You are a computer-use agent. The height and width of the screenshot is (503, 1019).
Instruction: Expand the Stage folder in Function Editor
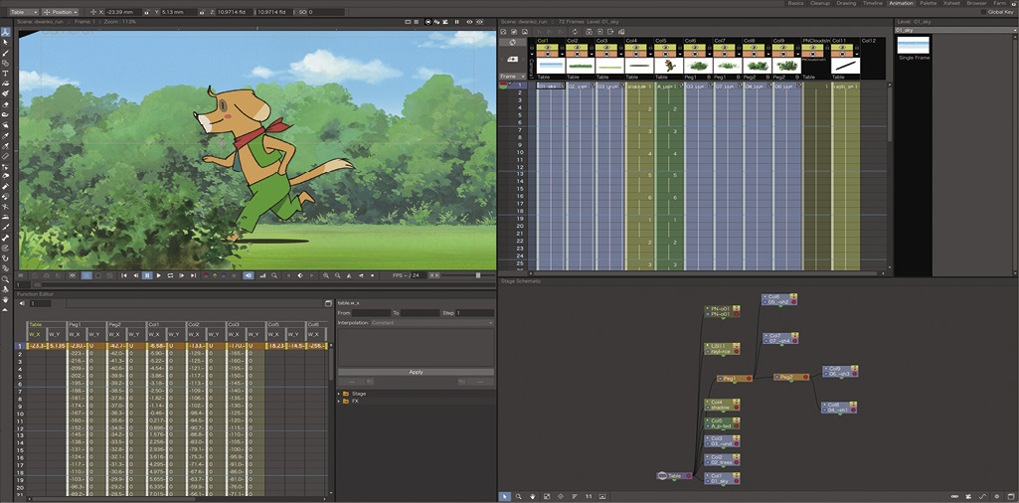tap(339, 394)
